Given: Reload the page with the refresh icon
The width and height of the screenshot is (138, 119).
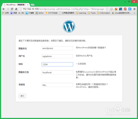Looking at the screenshot, I should pos(12,9).
